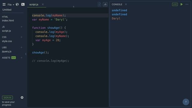
Task: Click the LIBS section label
Action: [x=4, y=47]
